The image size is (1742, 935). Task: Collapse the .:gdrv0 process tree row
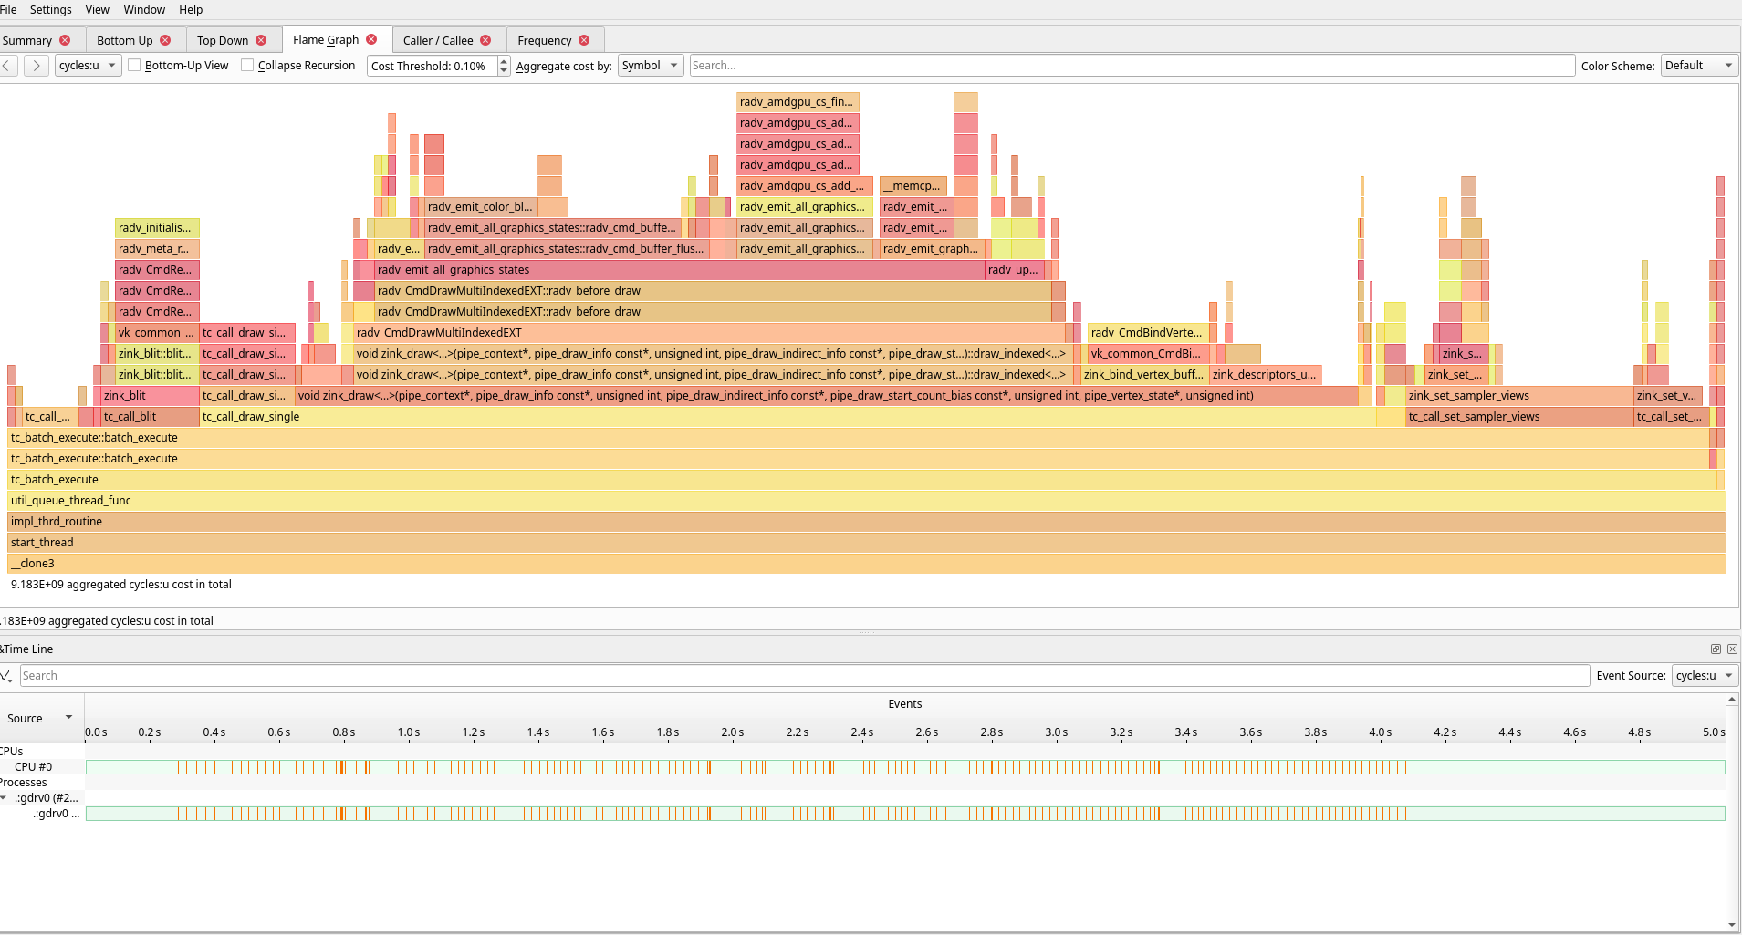[x=5, y=798]
